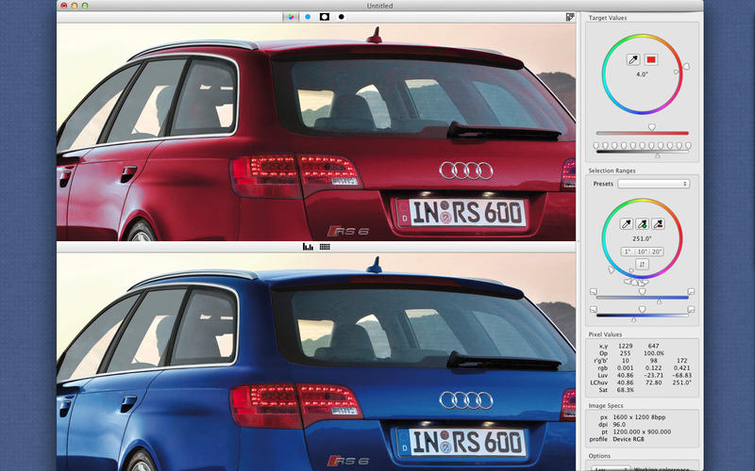Click the invert selection range button
Screen dimensions: 755x471
(x=641, y=266)
